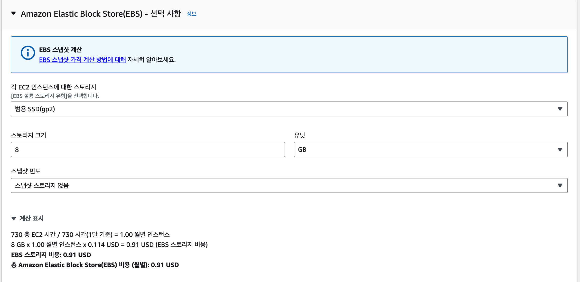Click the 유닛 field label

pyautogui.click(x=299, y=135)
